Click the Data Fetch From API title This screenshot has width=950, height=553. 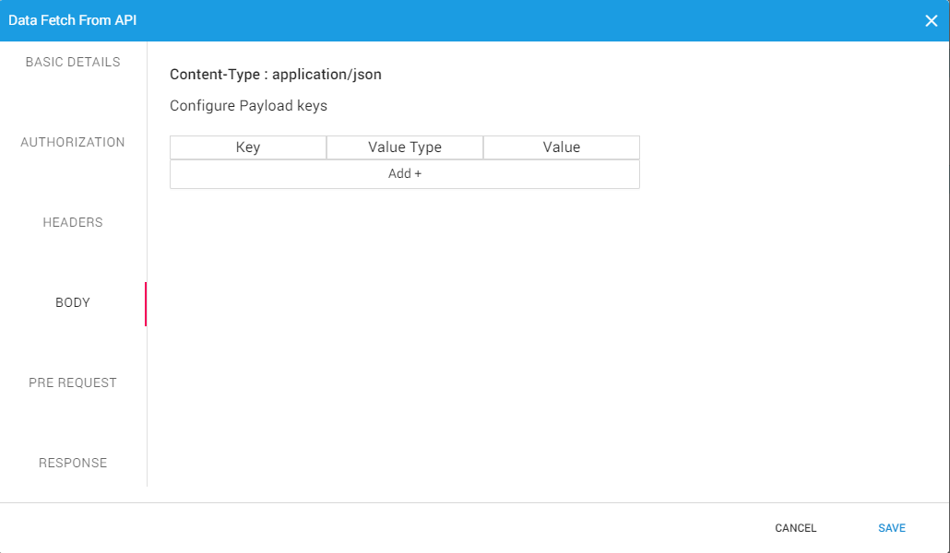(x=73, y=20)
